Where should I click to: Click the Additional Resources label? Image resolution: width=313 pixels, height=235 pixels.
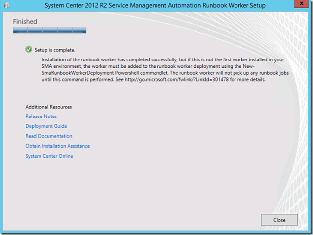48,107
